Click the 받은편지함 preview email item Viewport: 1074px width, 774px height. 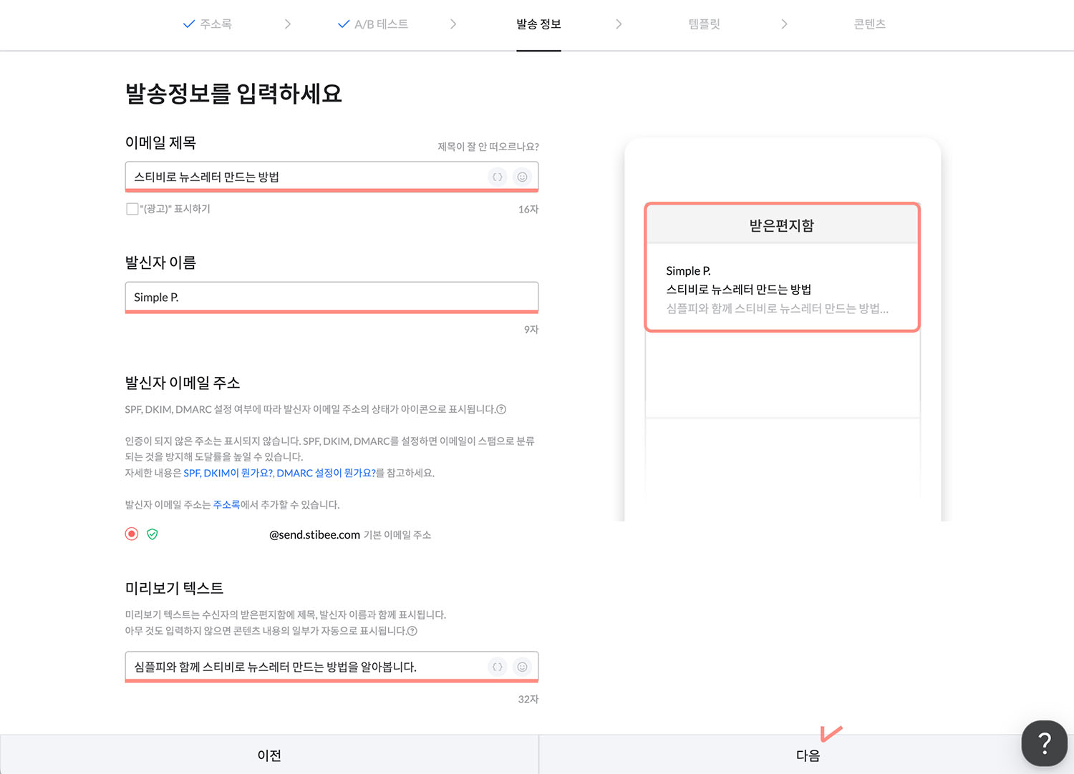click(x=782, y=289)
